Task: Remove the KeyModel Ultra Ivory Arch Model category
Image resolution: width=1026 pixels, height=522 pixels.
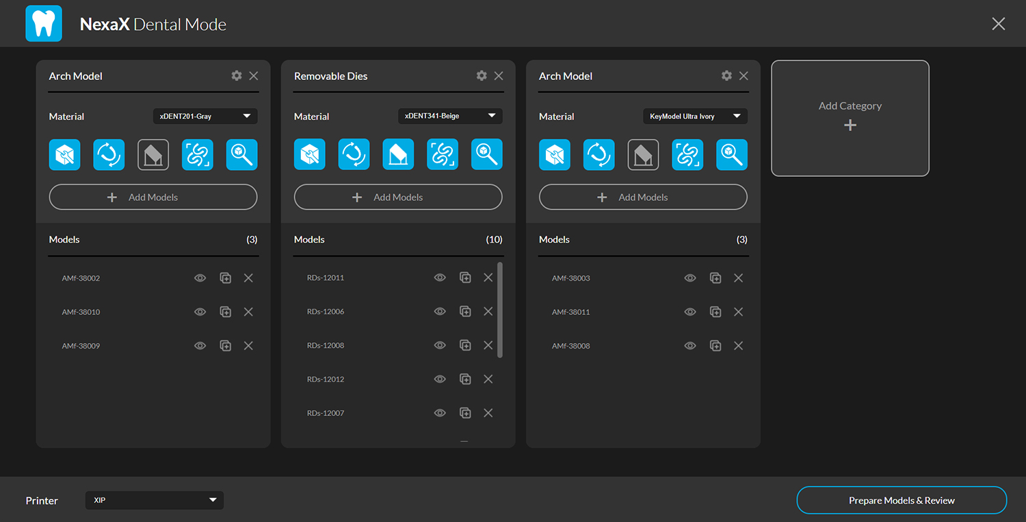Action: click(744, 76)
